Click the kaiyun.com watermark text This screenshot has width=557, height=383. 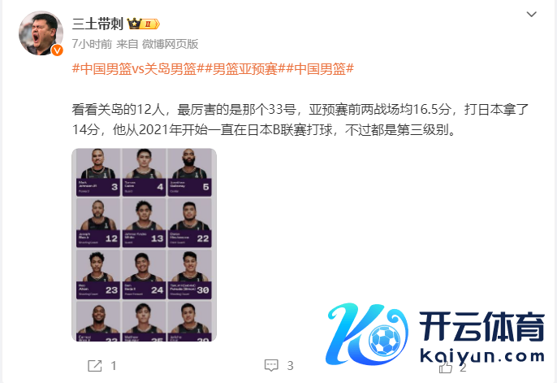(x=482, y=356)
